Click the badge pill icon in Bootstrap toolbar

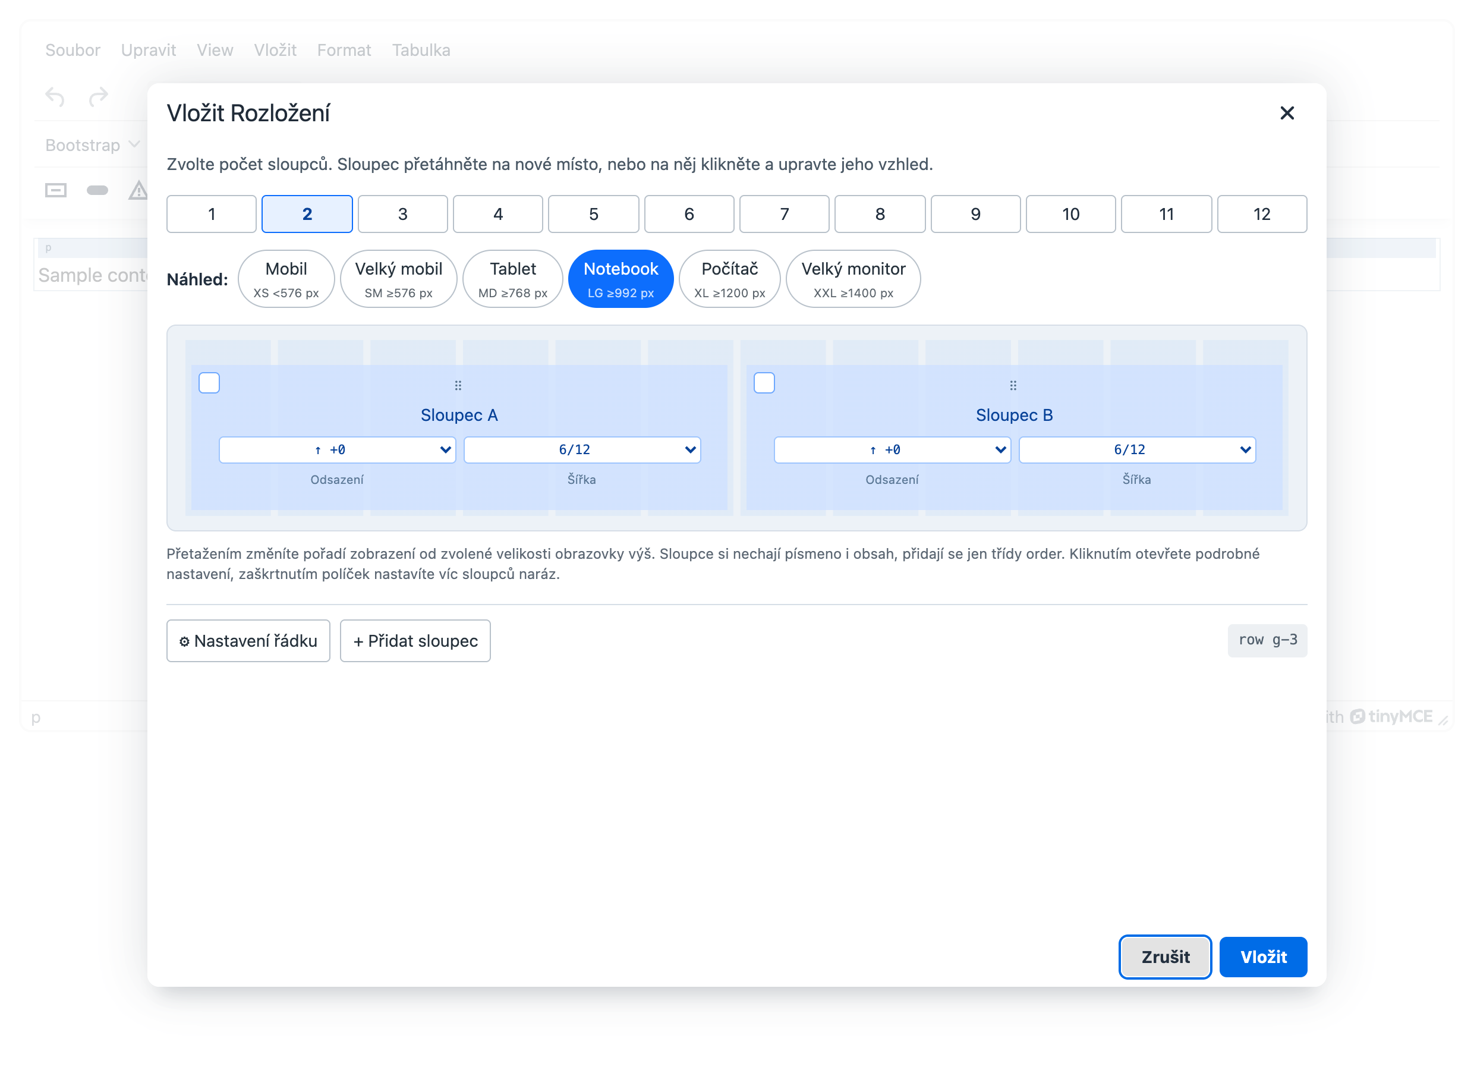pos(97,190)
